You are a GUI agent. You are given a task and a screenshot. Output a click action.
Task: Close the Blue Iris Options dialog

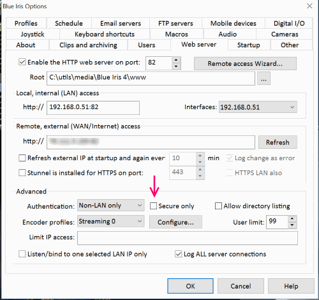(309, 6)
